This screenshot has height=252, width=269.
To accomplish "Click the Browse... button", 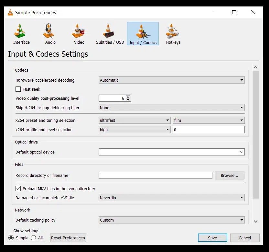I will tap(230, 175).
